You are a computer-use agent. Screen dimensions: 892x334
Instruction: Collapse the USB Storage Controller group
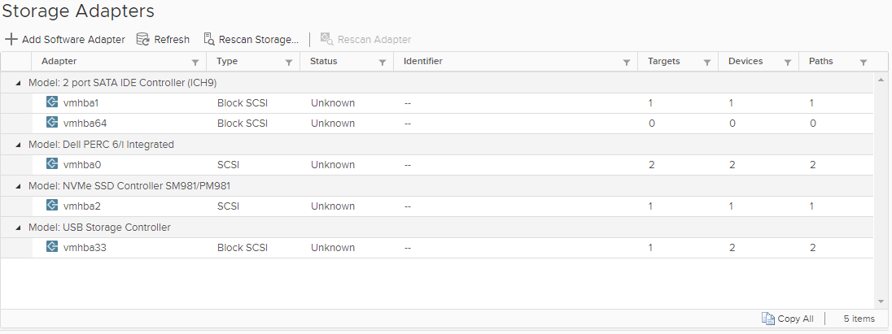click(x=18, y=228)
